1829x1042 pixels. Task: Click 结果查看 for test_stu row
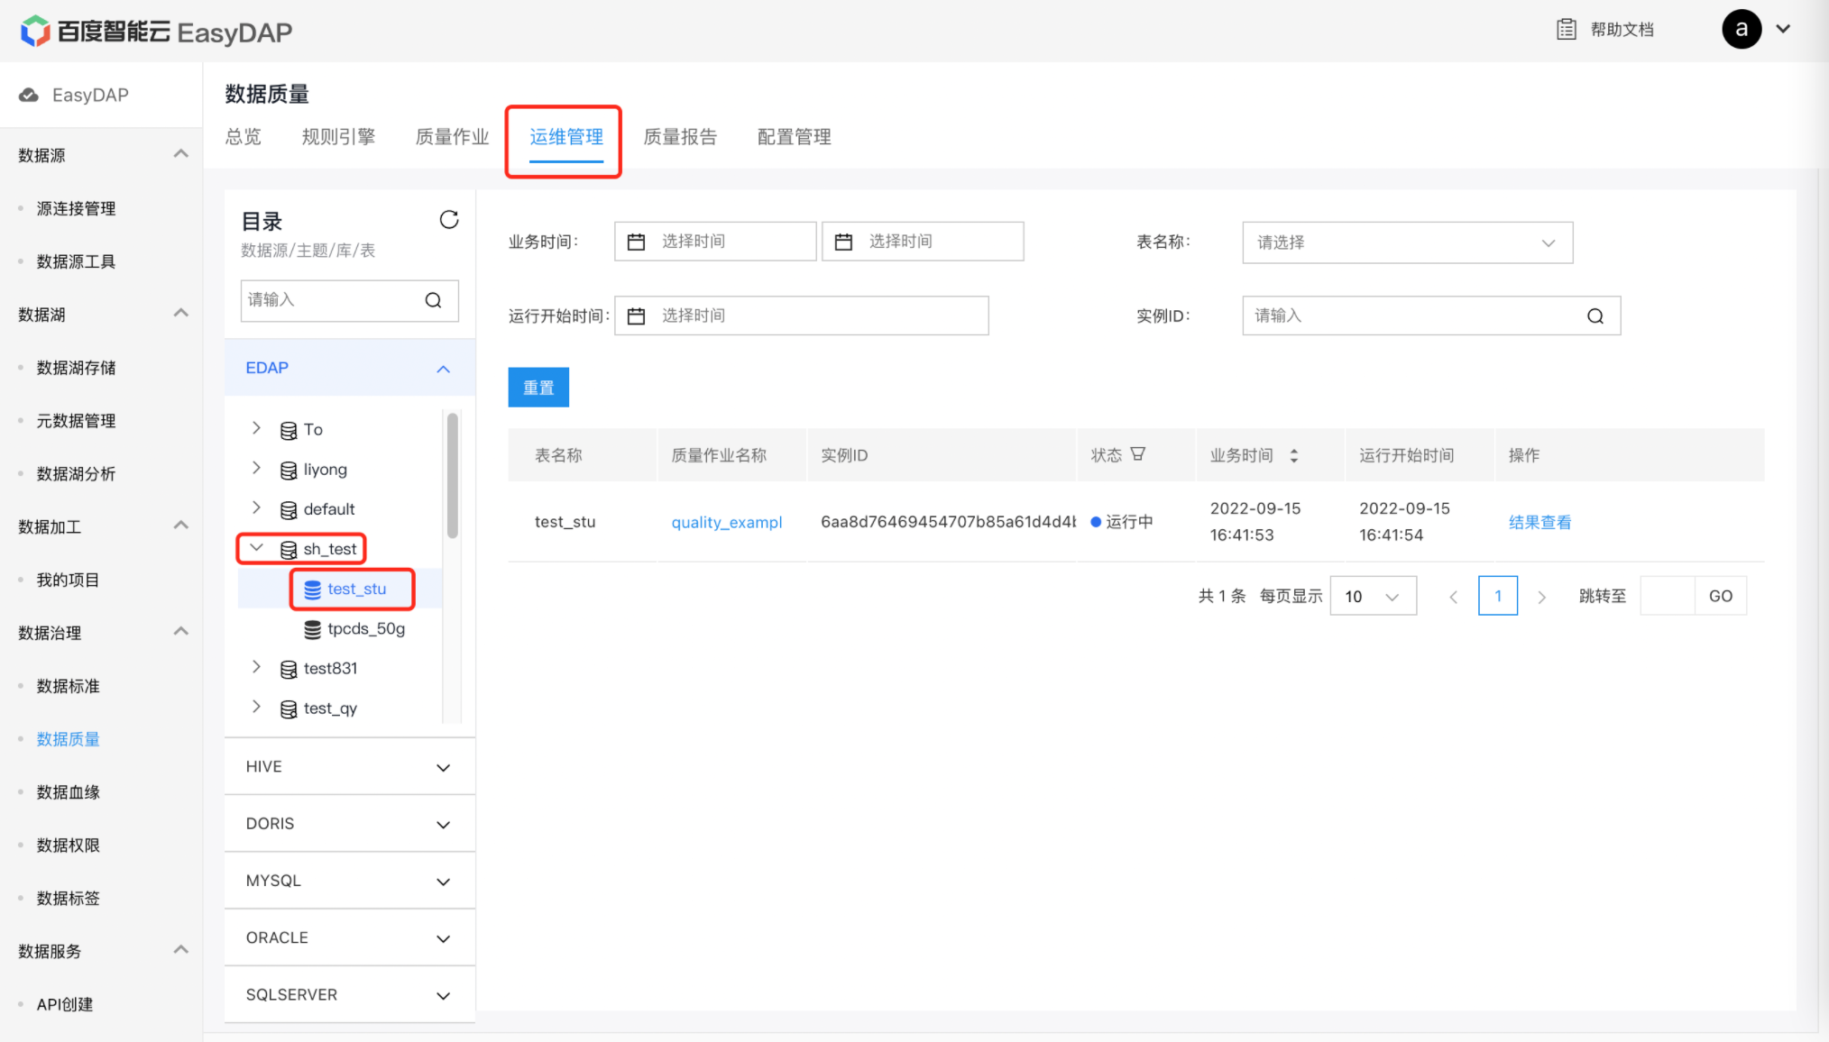pos(1539,522)
